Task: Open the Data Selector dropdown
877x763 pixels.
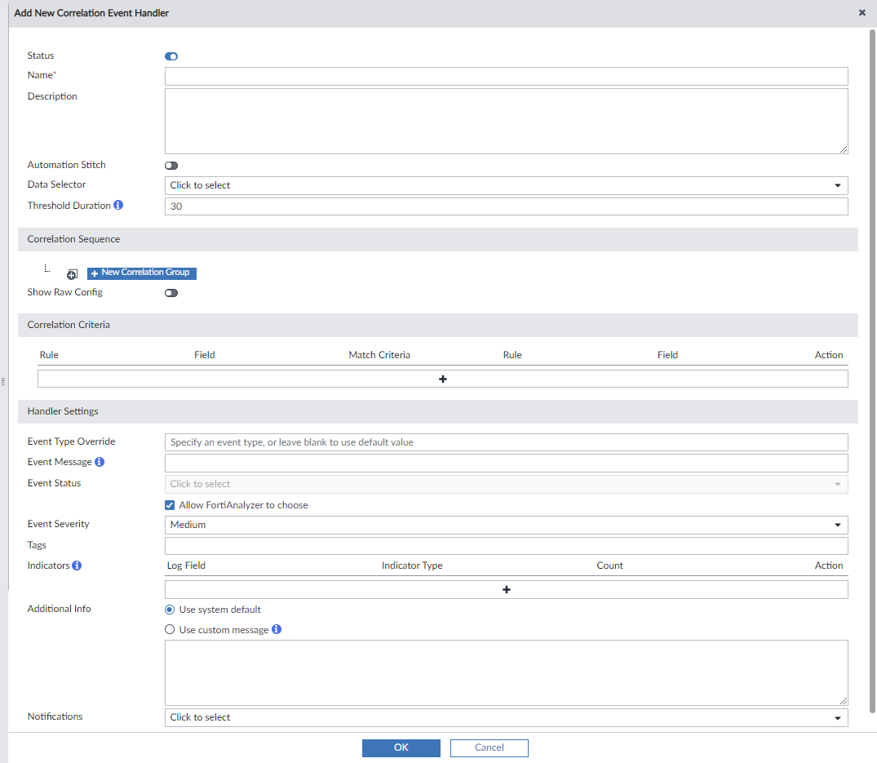Action: click(x=837, y=185)
